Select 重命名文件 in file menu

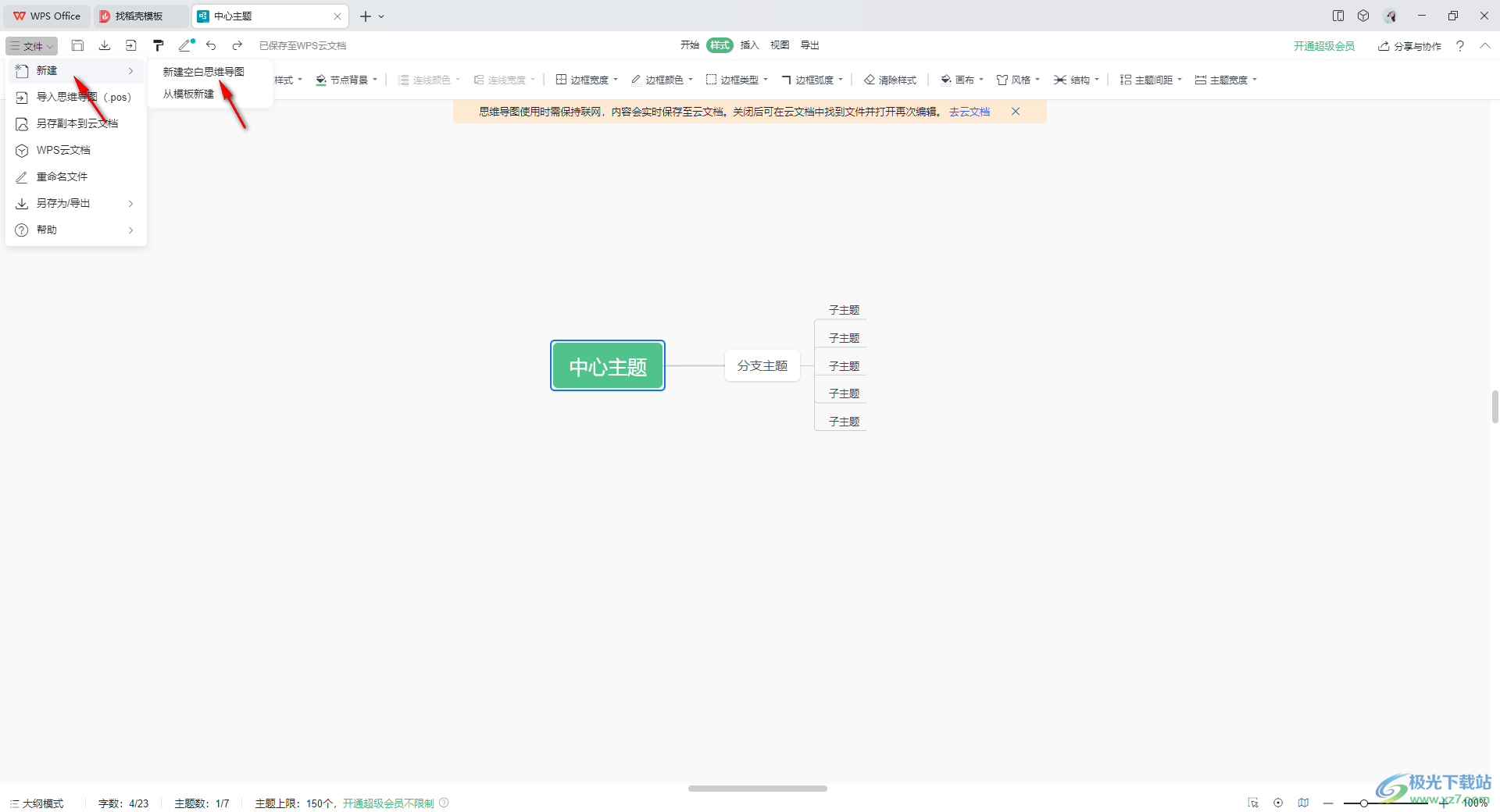76,177
